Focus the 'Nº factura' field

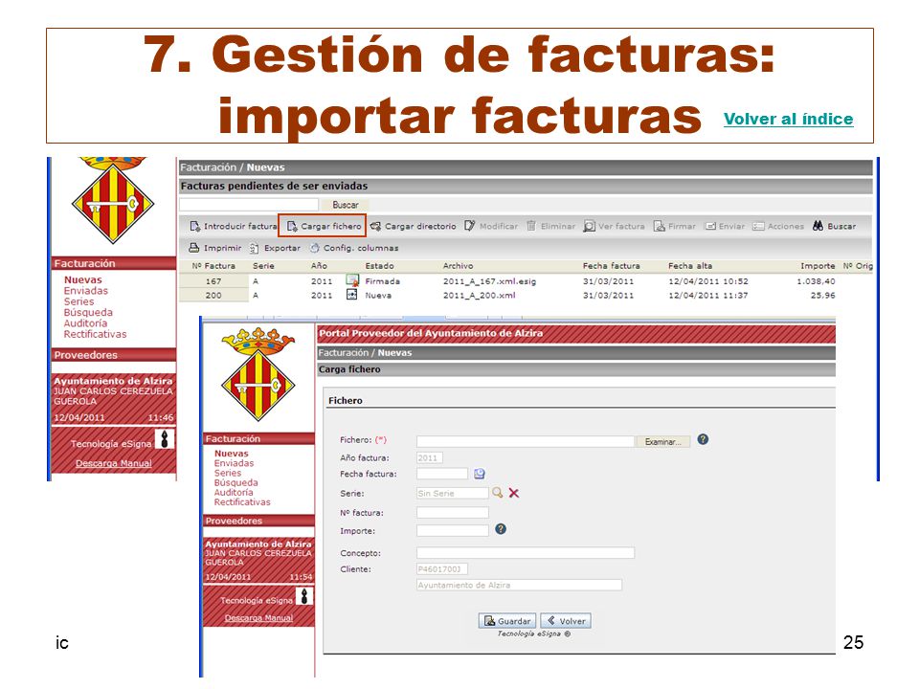point(453,513)
